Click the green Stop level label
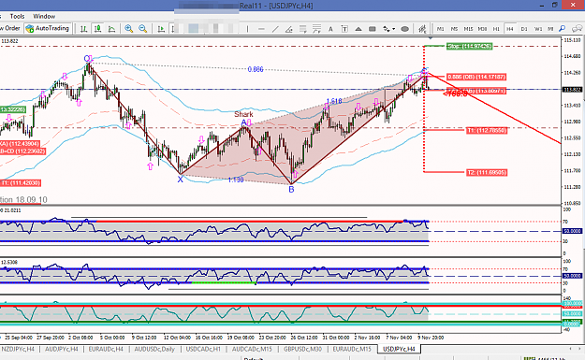 click(470, 46)
